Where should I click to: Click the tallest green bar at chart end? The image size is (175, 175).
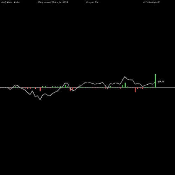click(x=155, y=81)
